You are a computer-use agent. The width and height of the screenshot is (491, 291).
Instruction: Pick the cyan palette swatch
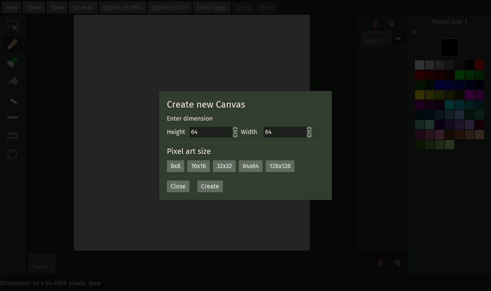[450, 105]
